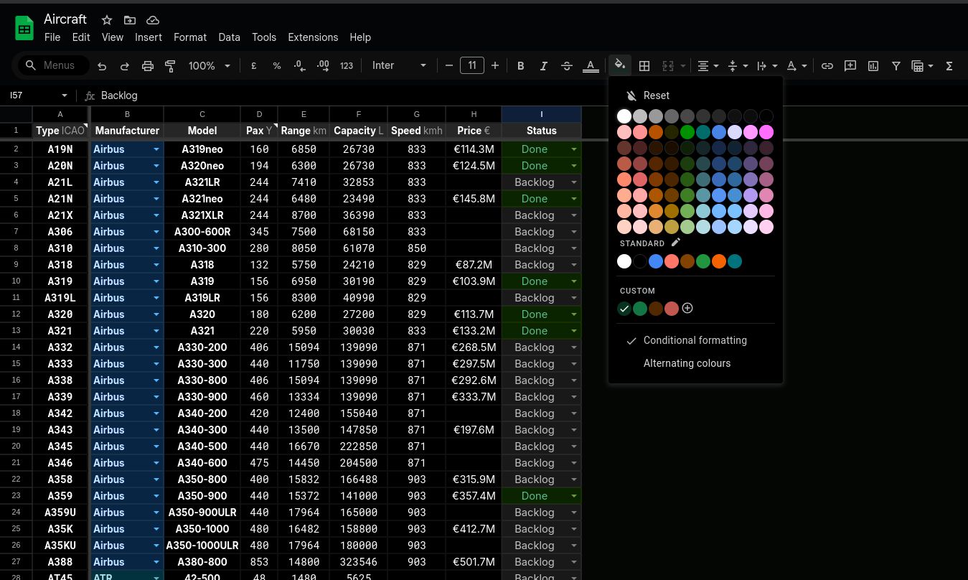The width and height of the screenshot is (968, 580).
Task: Select the orange swatch in Standard colours
Action: point(719,262)
